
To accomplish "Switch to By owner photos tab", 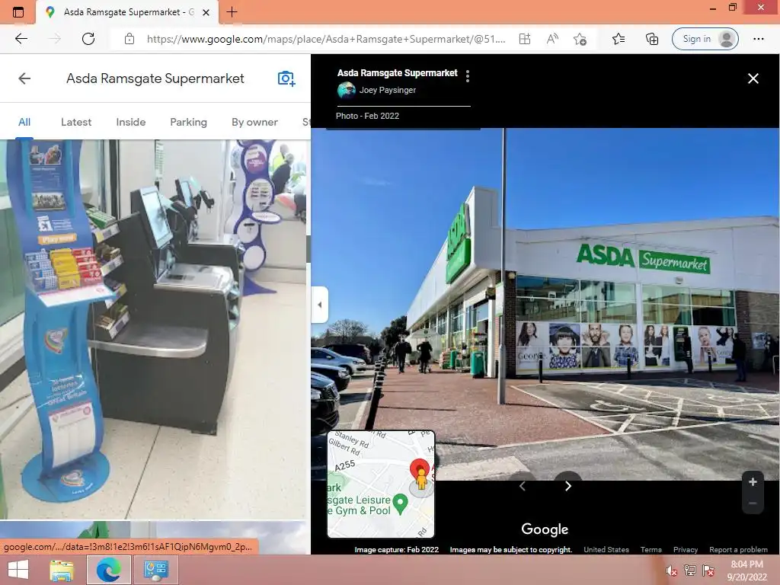I will click(x=254, y=122).
